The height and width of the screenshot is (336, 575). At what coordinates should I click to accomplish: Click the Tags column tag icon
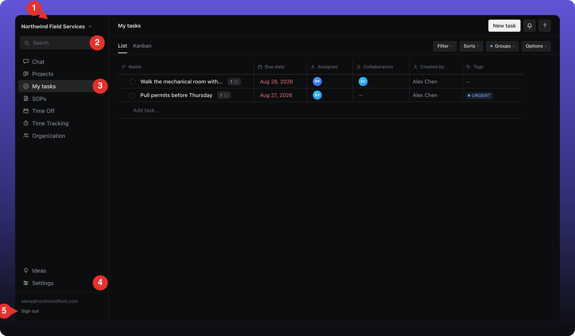[x=468, y=67]
